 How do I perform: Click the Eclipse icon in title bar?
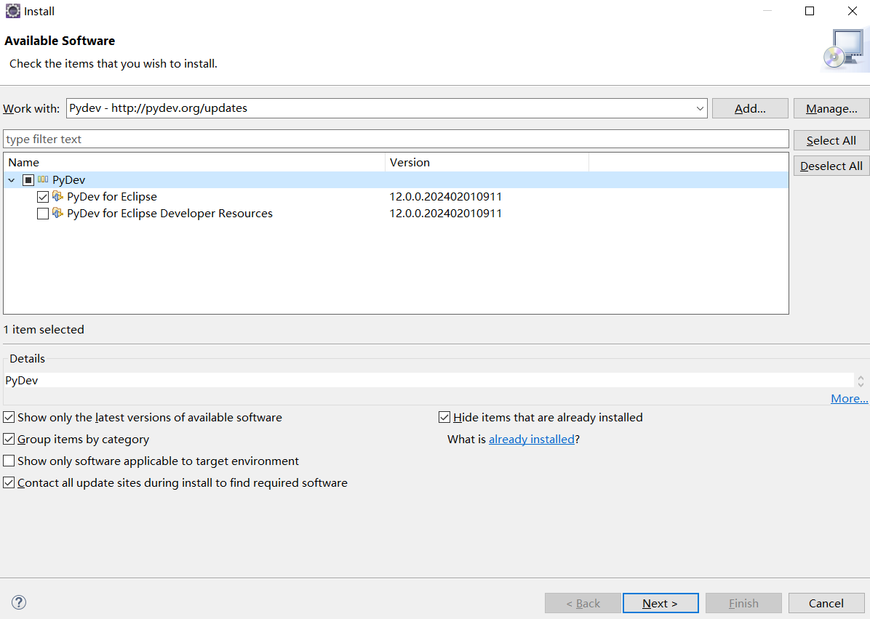click(x=13, y=10)
